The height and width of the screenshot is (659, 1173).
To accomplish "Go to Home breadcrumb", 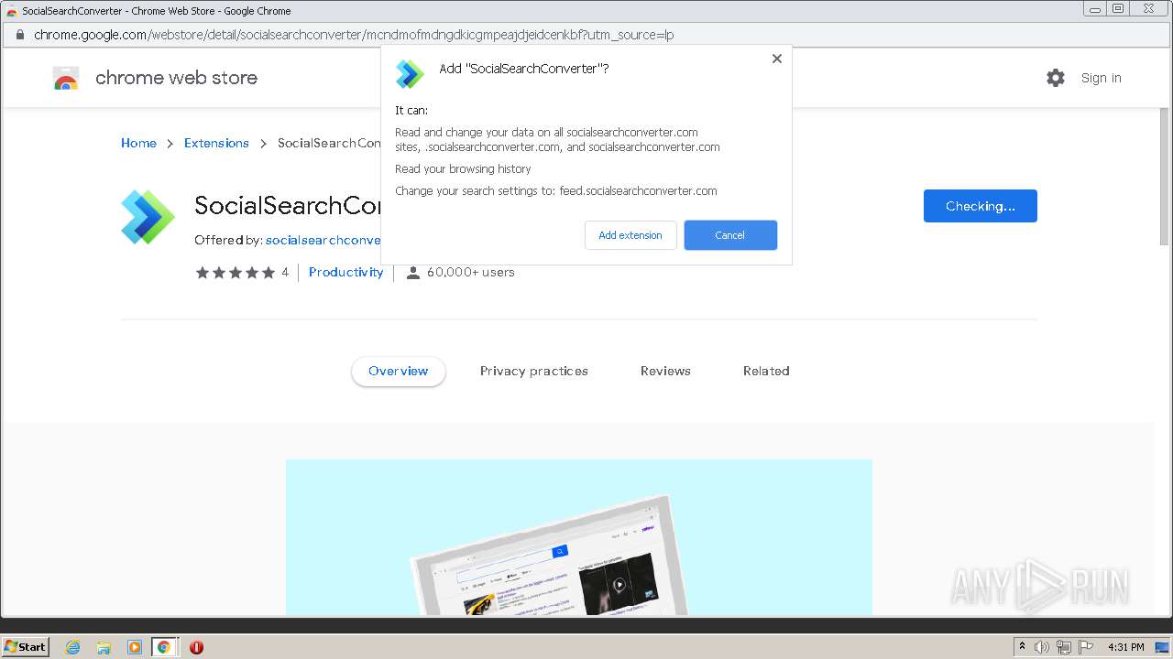I will click(138, 143).
